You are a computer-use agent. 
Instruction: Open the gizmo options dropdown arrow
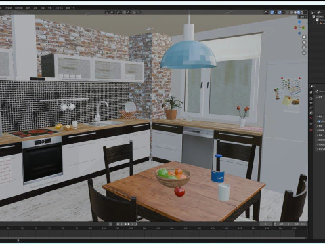tap(276, 12)
